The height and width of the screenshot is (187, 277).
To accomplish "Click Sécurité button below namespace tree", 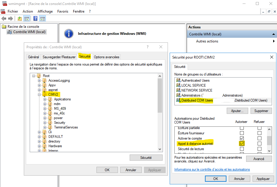I will point(146,158).
